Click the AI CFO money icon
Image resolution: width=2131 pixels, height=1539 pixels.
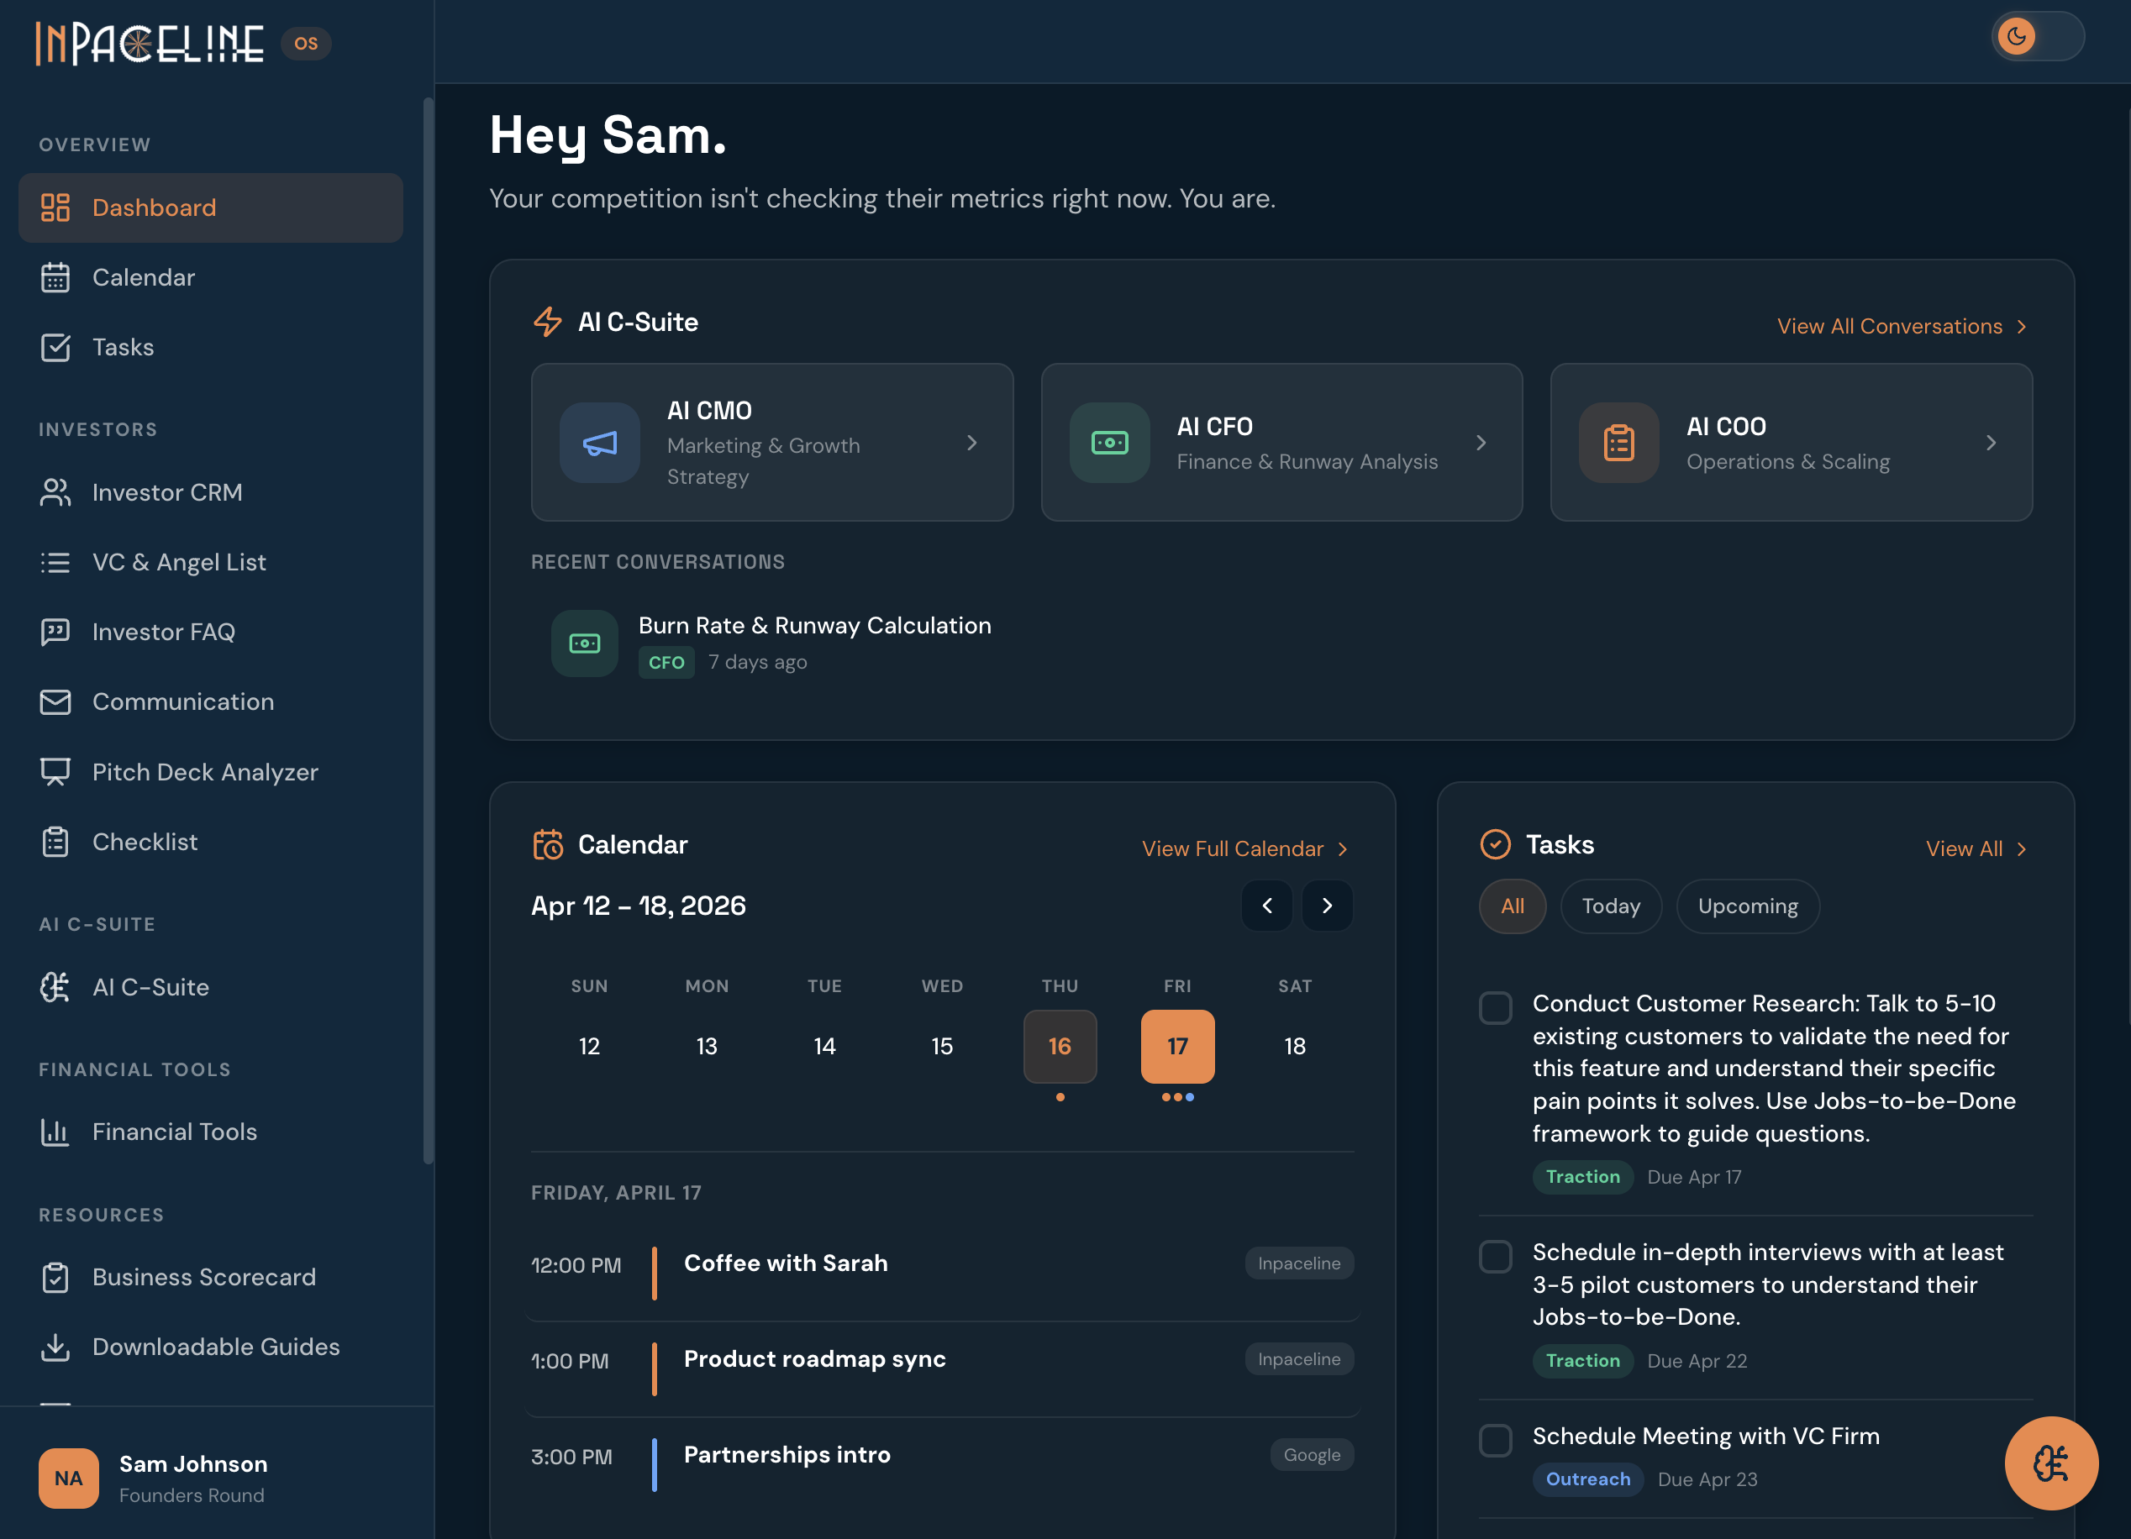click(x=1108, y=443)
